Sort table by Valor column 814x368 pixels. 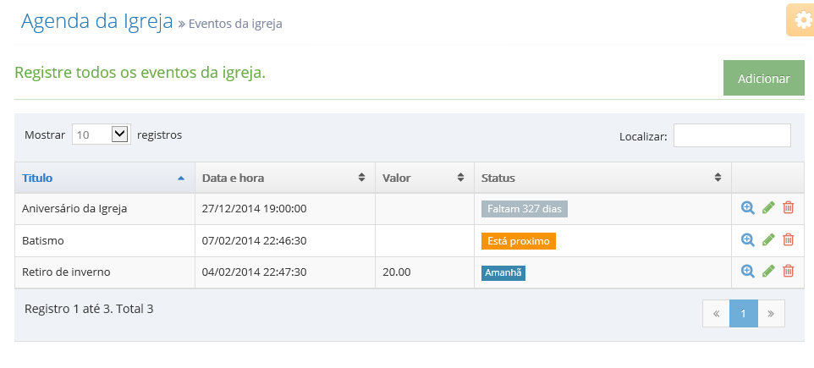[425, 178]
